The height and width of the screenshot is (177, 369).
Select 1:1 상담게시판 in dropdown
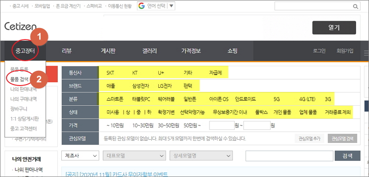[x=24, y=119]
